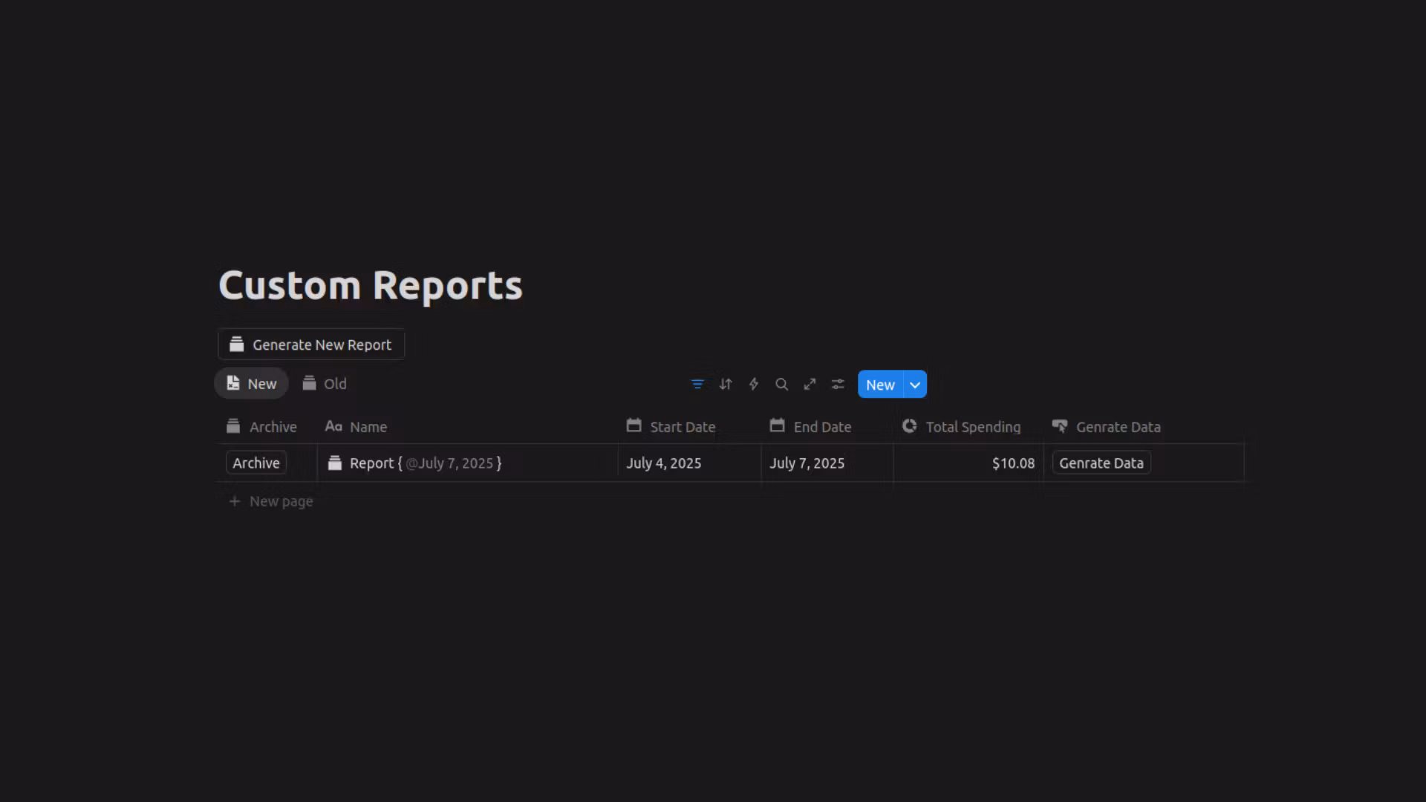
Task: Click the Start Date calendar icon
Action: tap(634, 426)
